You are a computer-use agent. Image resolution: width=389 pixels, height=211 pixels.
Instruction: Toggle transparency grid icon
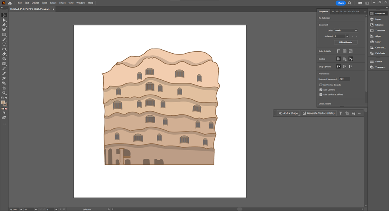point(350,51)
